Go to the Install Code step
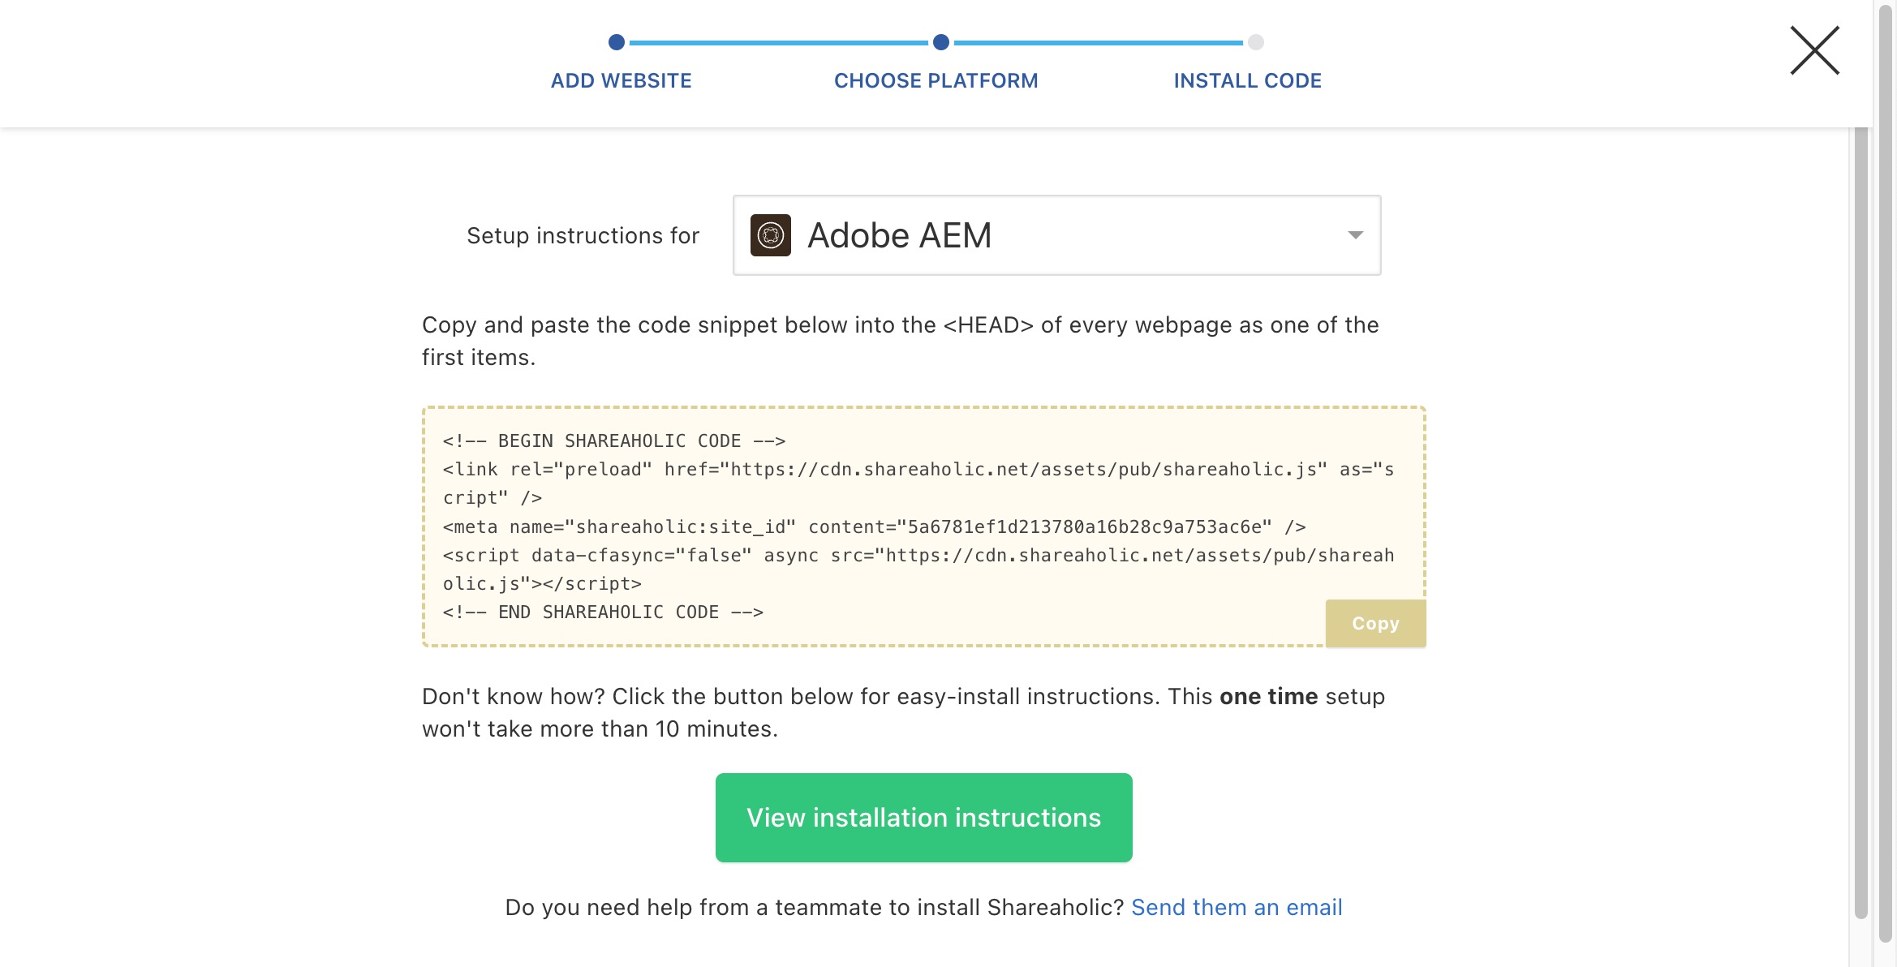1897x967 pixels. tap(1247, 80)
